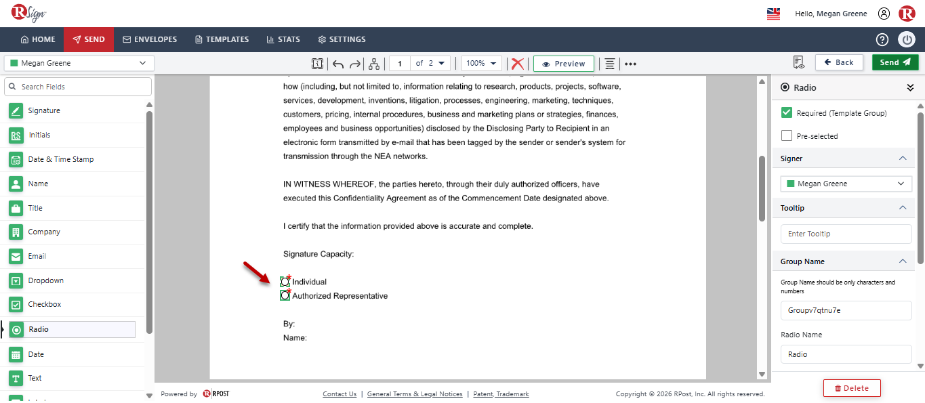This screenshot has width=925, height=403.
Task: Choose the Email field icon
Action: tap(16, 256)
